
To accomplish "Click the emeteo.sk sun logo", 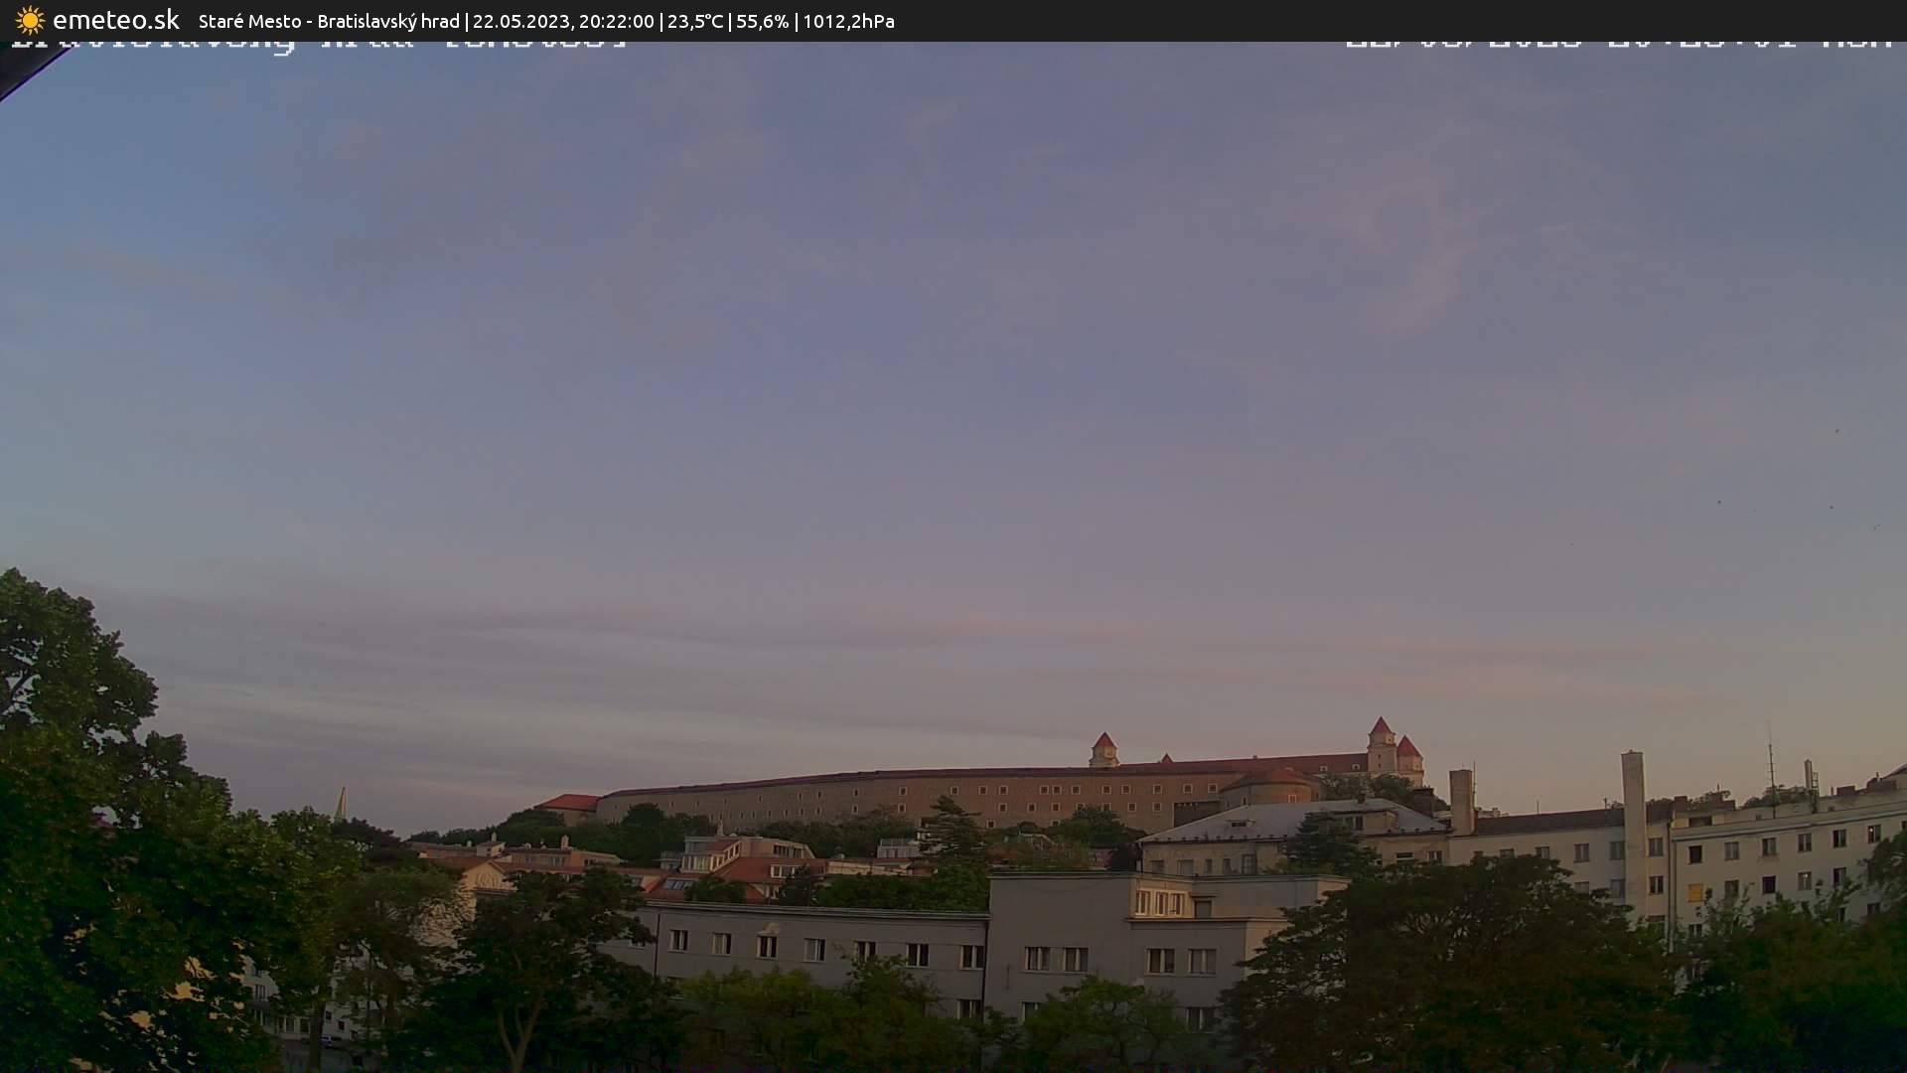I will [x=31, y=20].
